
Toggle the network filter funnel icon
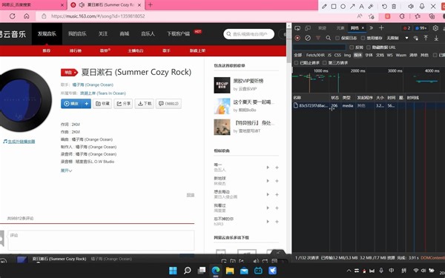coord(318,38)
